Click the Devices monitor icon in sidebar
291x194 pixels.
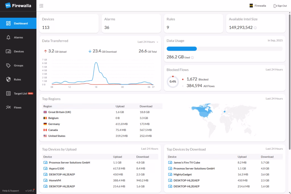(x=9, y=51)
